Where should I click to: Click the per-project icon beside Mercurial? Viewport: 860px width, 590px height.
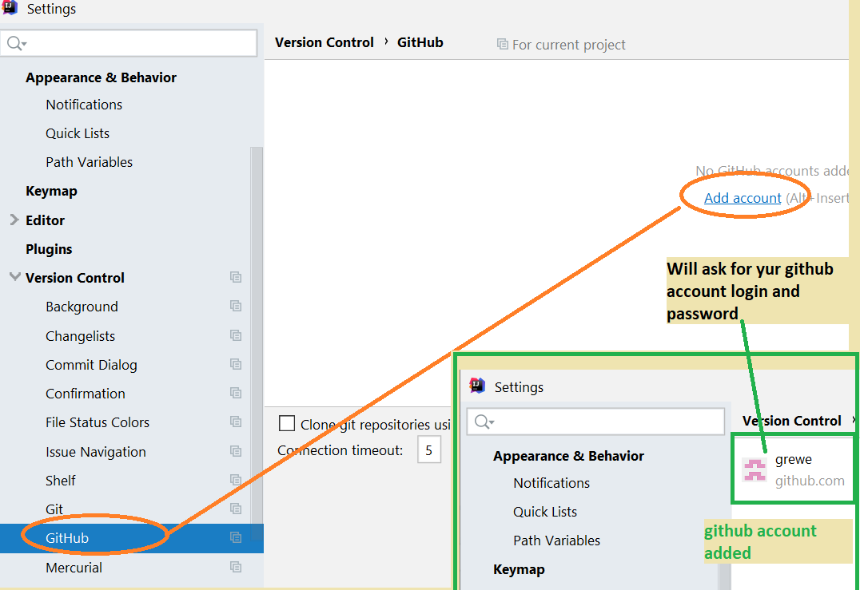236,567
